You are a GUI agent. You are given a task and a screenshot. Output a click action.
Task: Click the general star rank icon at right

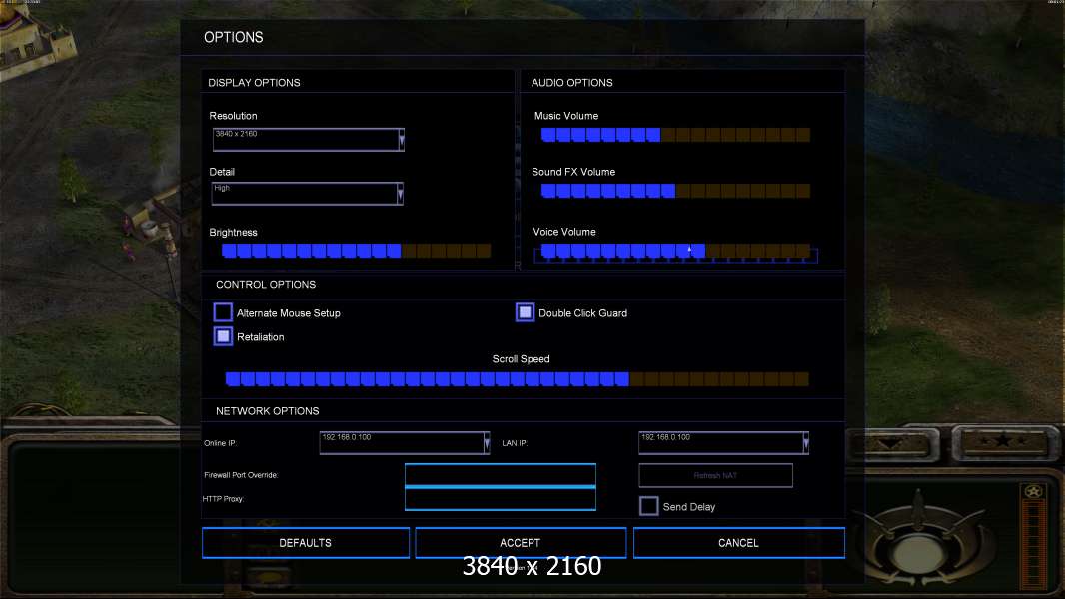point(1003,443)
